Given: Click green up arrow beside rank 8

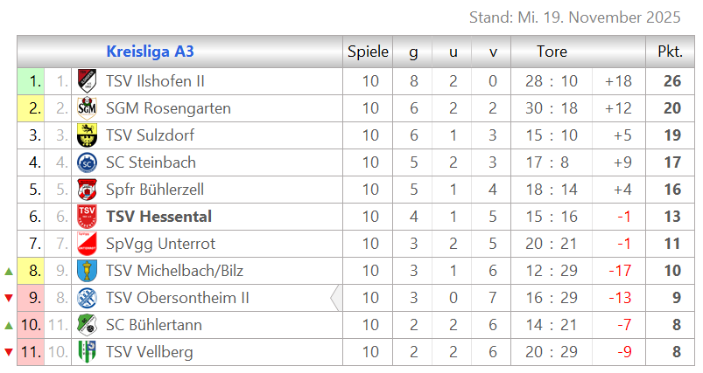Looking at the screenshot, I should tap(9, 272).
